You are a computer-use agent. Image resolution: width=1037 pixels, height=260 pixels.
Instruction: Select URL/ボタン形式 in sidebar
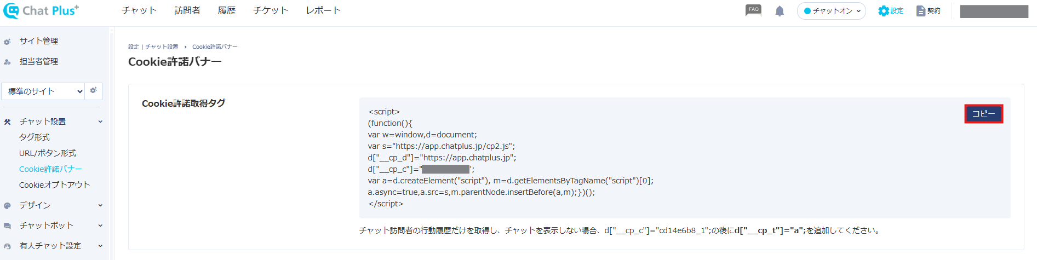pyautogui.click(x=48, y=153)
